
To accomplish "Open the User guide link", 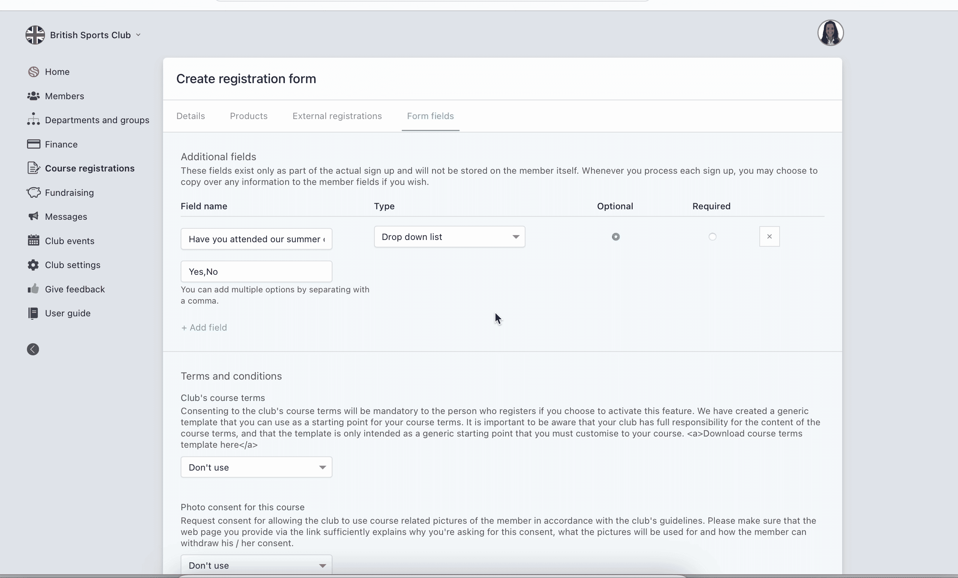I will (67, 313).
